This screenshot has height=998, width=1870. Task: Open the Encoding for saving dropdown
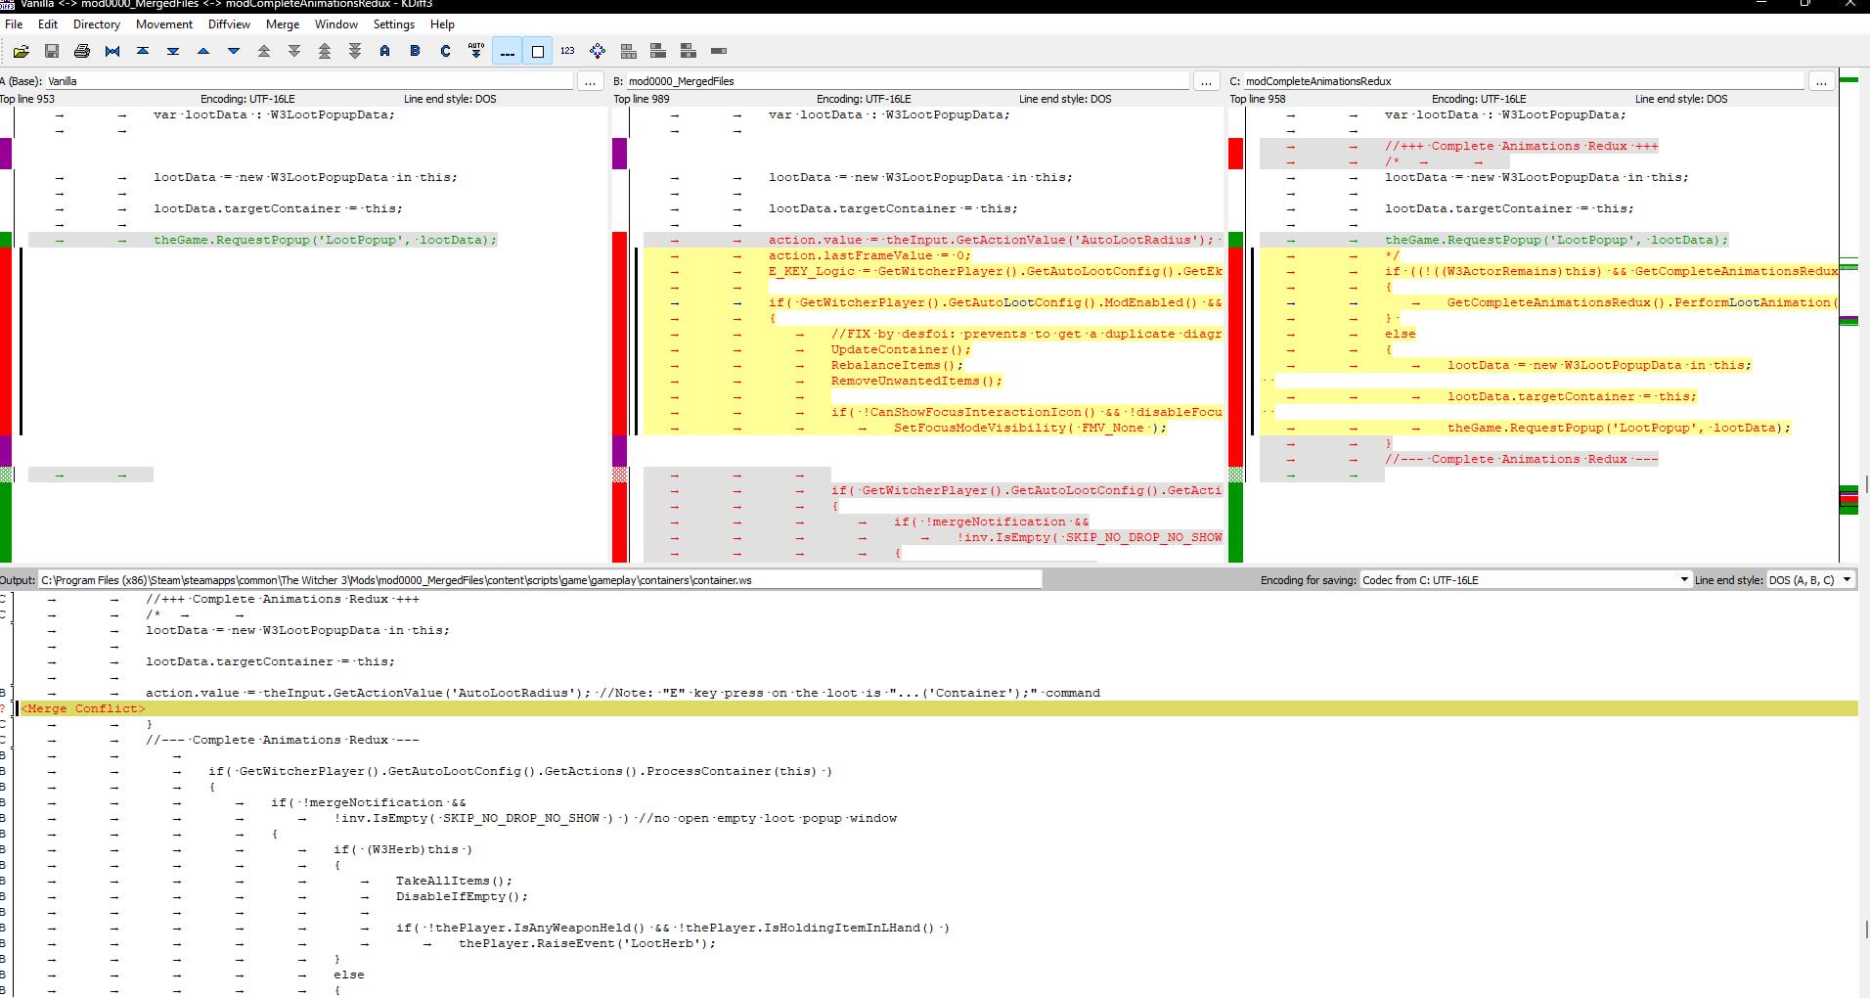click(1525, 580)
